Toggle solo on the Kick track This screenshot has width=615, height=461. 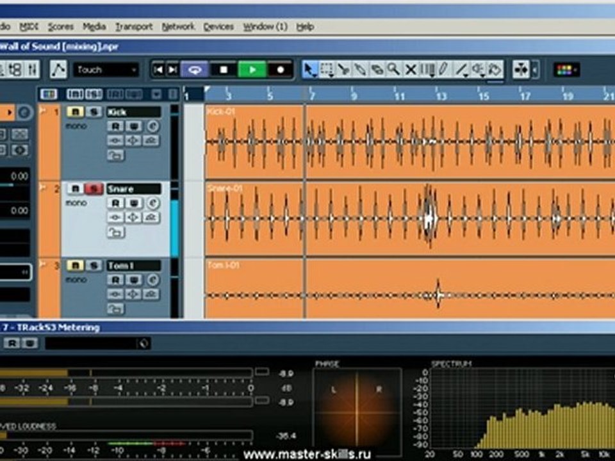(94, 112)
